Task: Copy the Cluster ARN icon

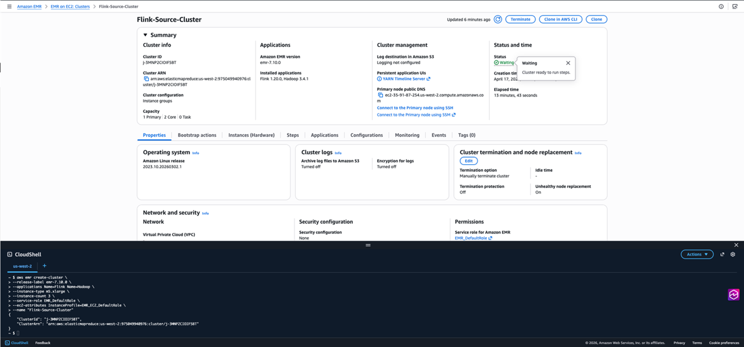Action: point(146,79)
